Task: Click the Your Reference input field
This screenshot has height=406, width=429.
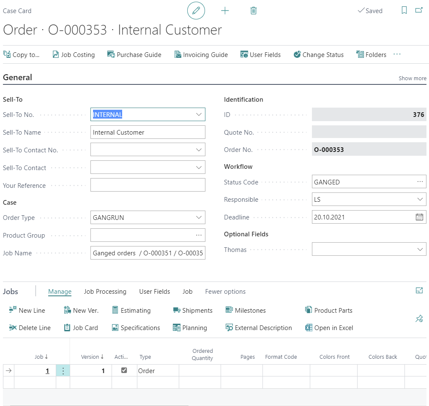Action: pyautogui.click(x=148, y=185)
